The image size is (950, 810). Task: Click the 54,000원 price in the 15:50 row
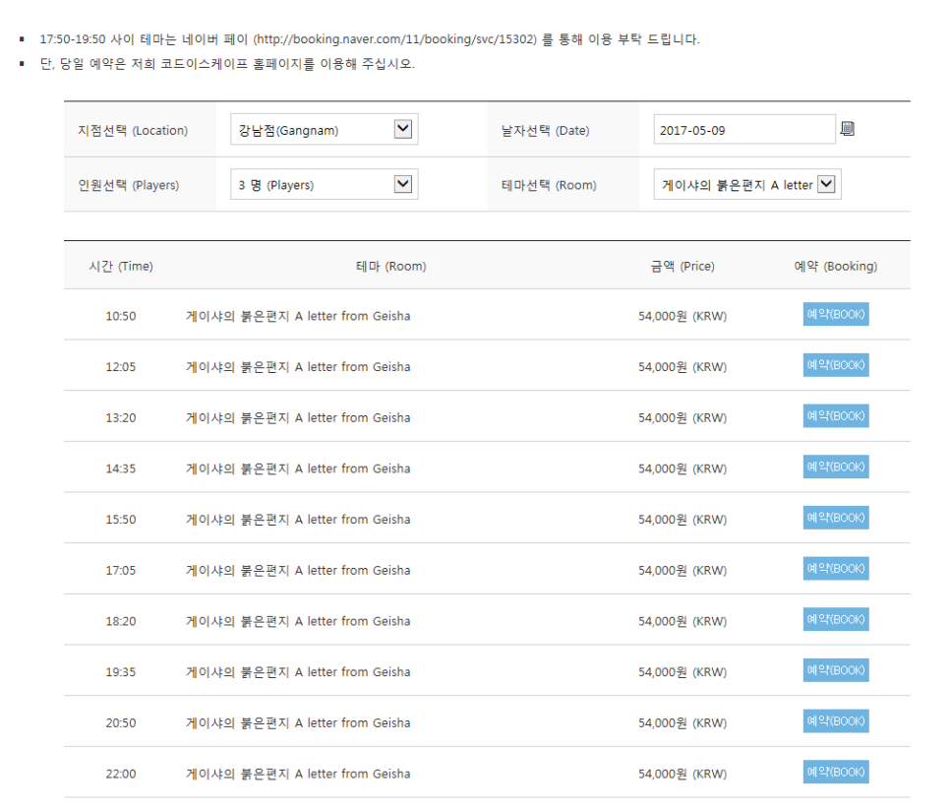tap(683, 520)
